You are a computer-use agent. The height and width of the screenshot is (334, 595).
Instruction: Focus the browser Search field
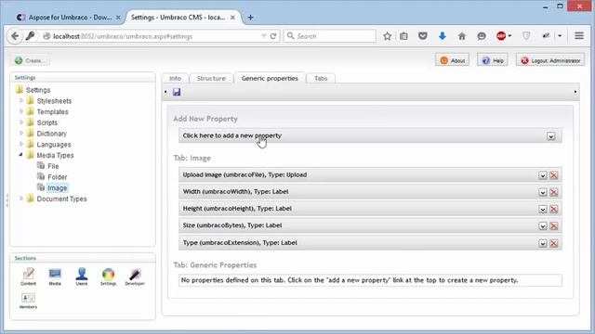(329, 36)
